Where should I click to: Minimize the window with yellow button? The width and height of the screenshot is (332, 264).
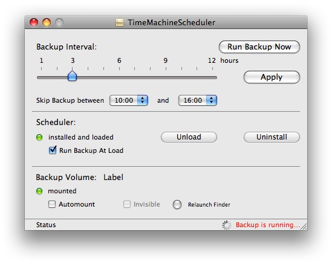[47, 22]
